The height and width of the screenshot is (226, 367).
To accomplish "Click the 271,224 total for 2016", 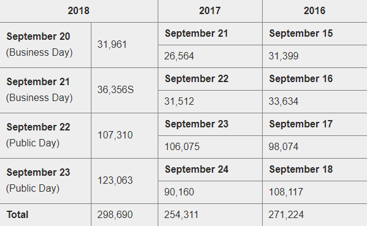I will coord(286,215).
